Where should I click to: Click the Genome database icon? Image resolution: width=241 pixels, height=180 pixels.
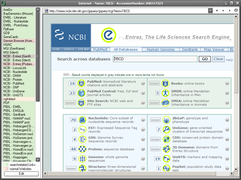[x=82, y=159]
